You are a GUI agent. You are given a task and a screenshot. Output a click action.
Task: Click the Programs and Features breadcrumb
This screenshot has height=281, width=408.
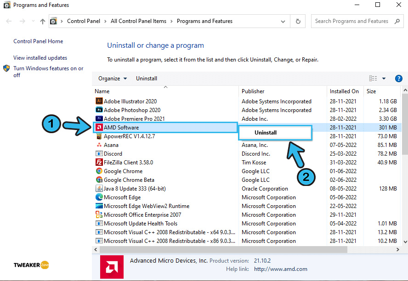pos(204,21)
